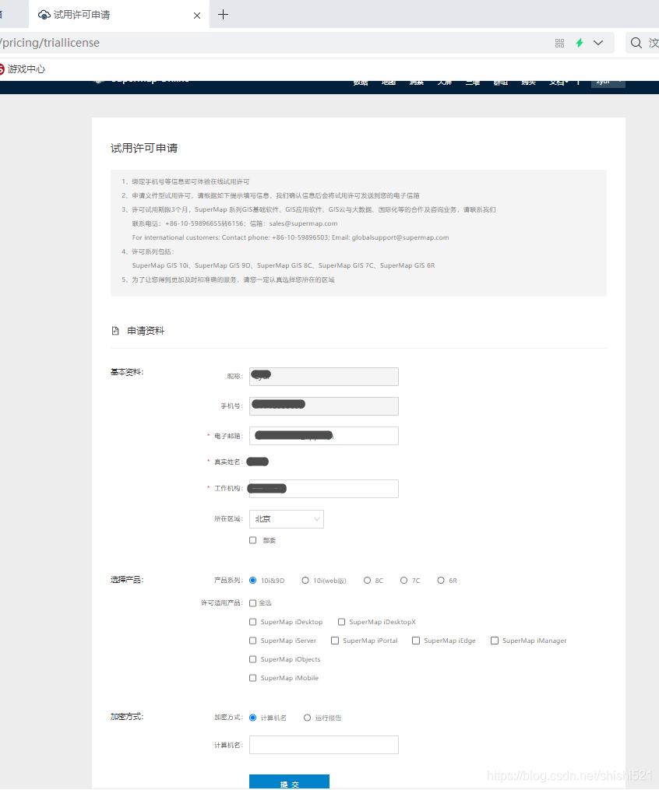Click the 手机号 phone field
The image size is (659, 790).
coord(324,406)
